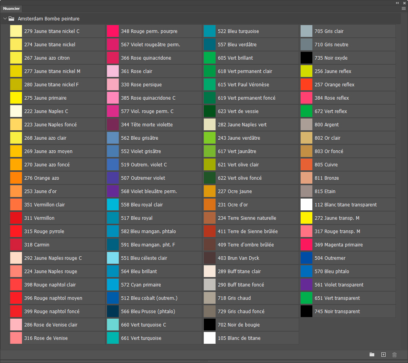Pick the 348 Rouge perm. pourpre swatch
This screenshot has height=363, width=408.
[x=154, y=31]
